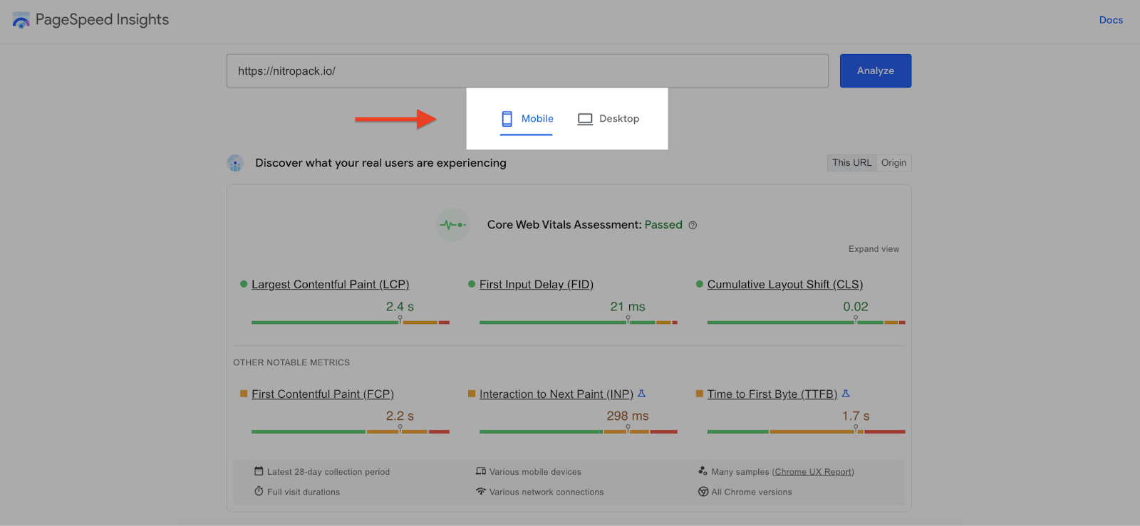Click the PageSpeed Insights logo icon
1140x526 pixels.
point(21,20)
